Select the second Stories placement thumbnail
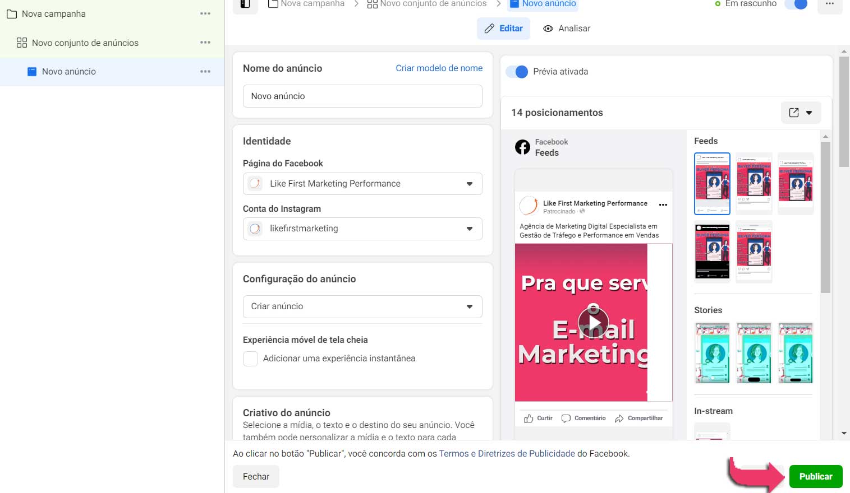 [x=753, y=353]
